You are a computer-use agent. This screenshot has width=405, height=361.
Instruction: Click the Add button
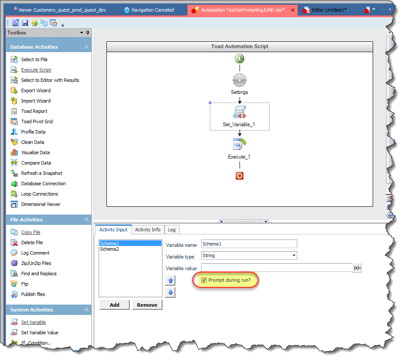(x=115, y=305)
